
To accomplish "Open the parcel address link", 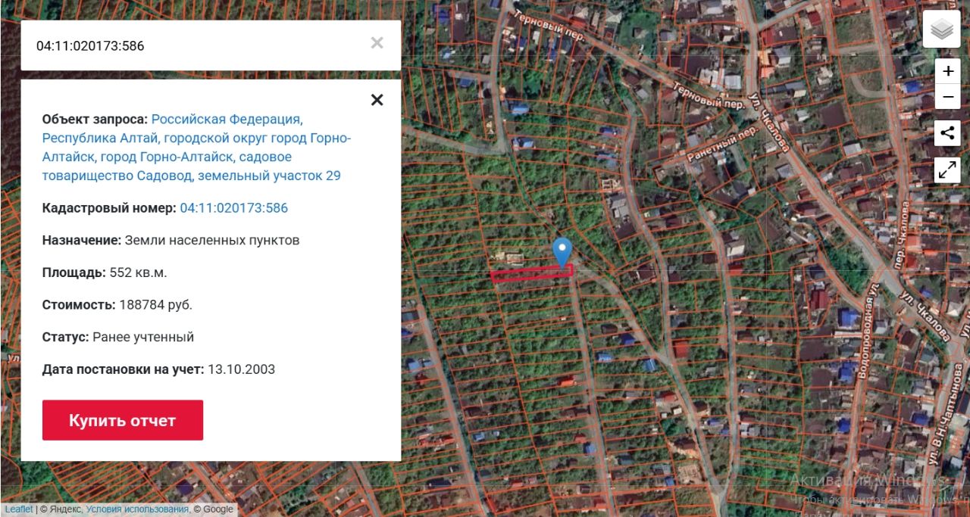I will point(197,148).
